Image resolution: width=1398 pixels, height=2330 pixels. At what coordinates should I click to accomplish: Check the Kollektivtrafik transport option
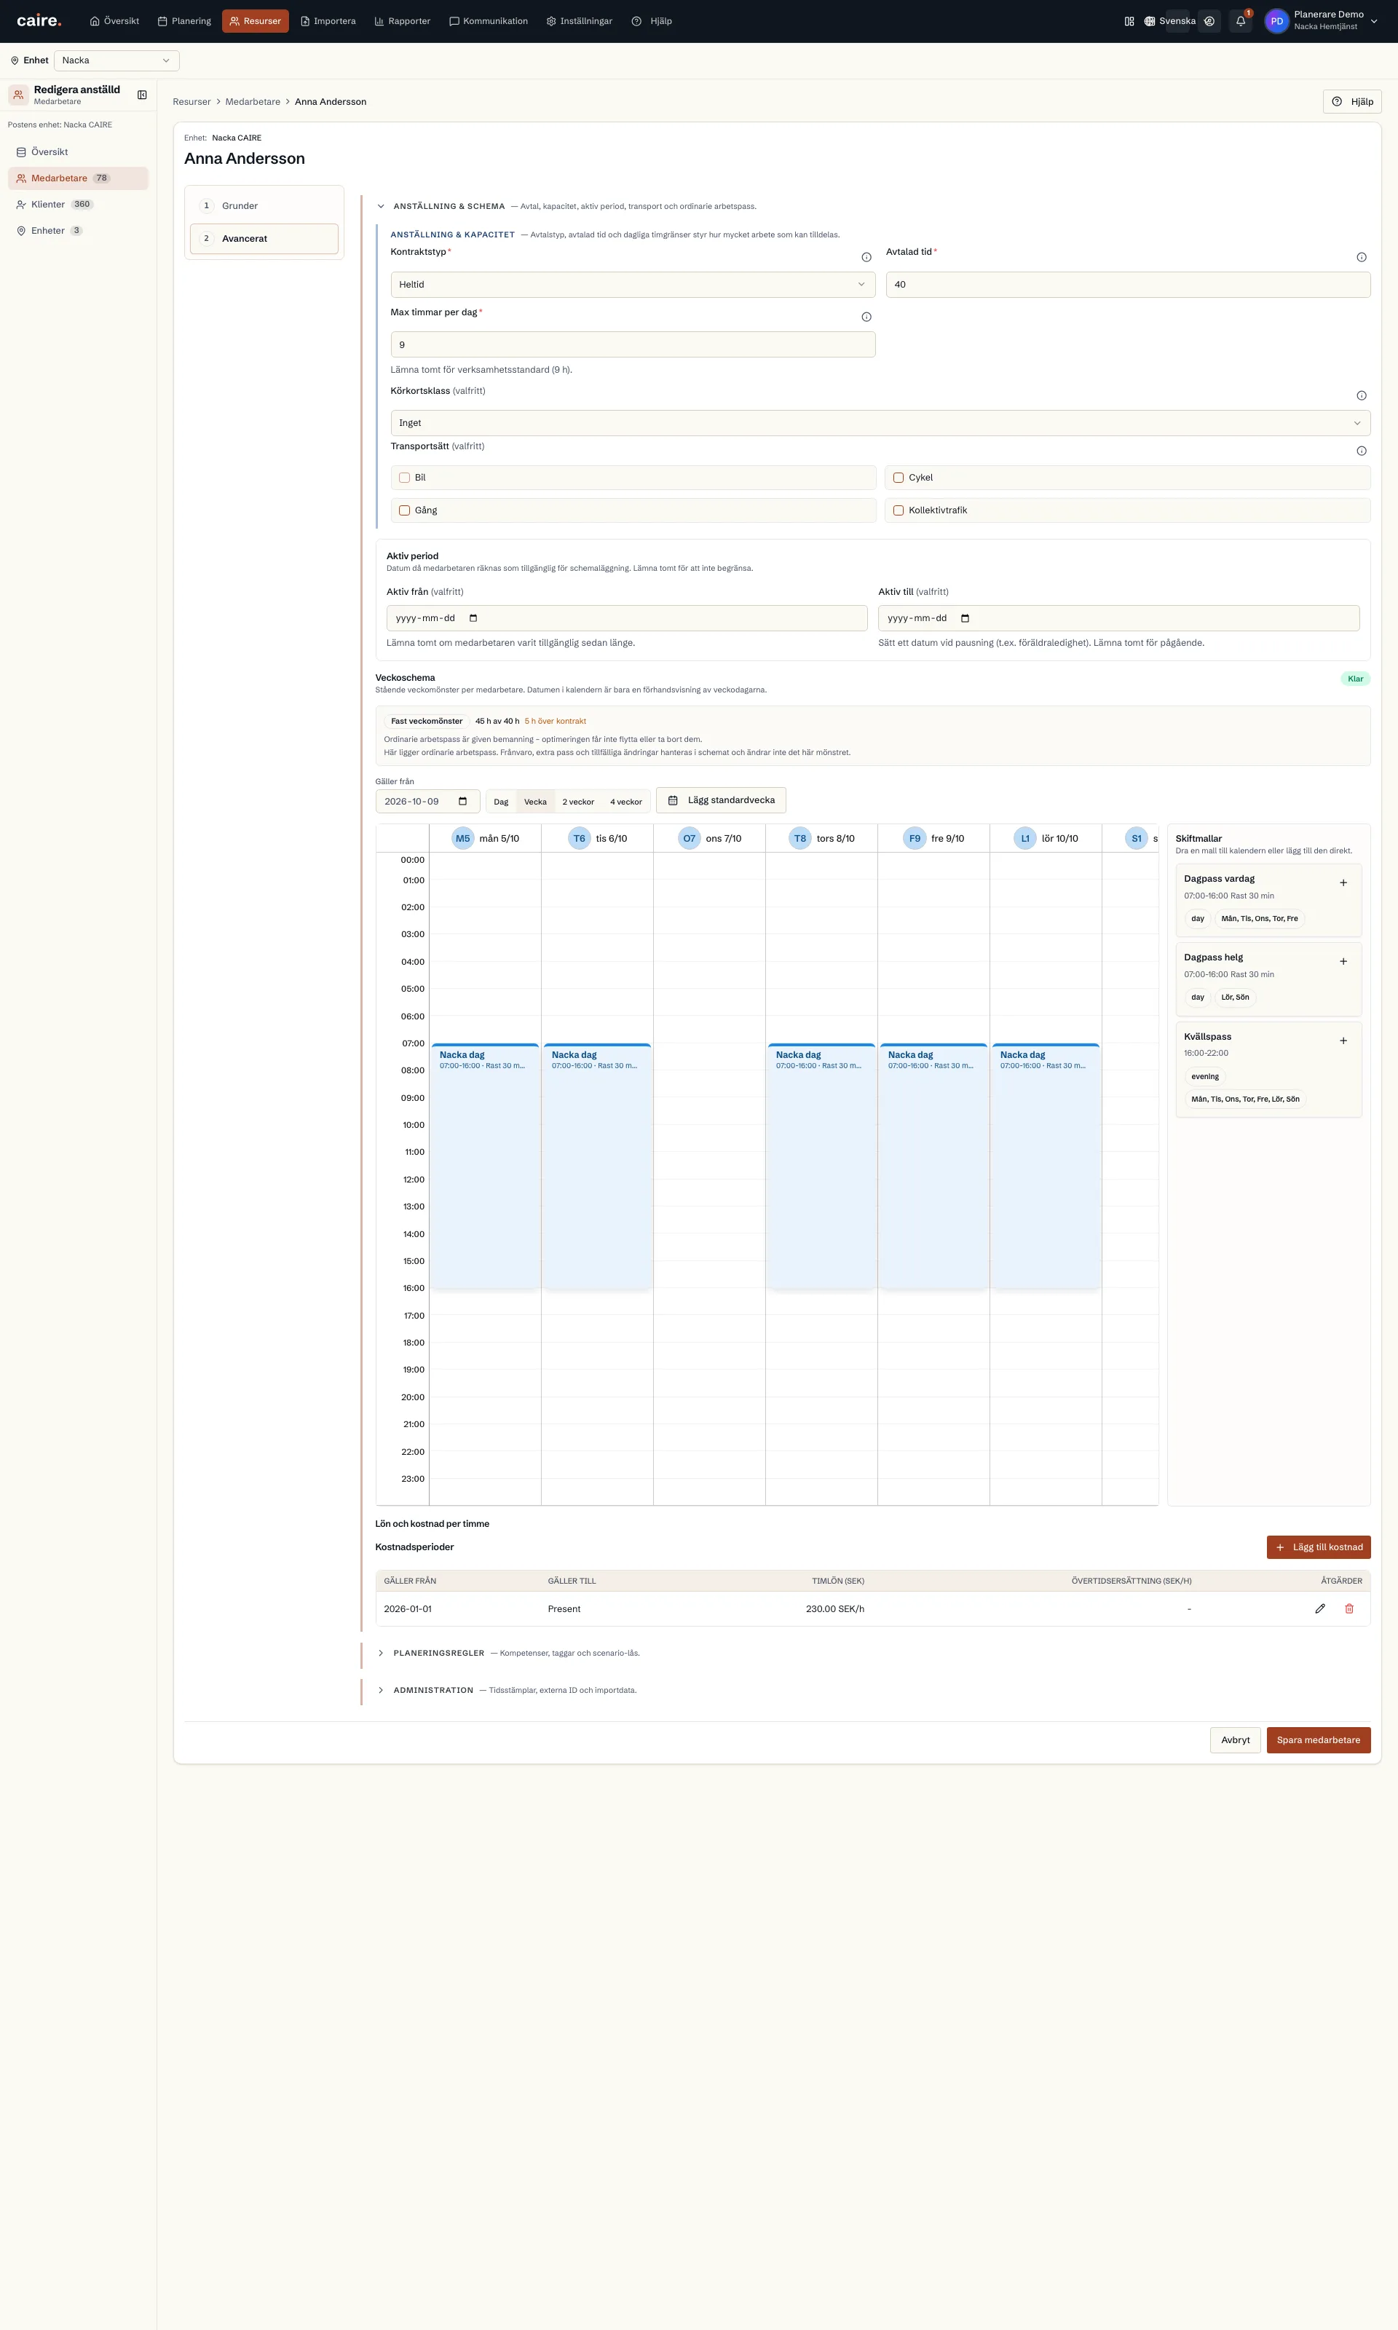pyautogui.click(x=898, y=510)
